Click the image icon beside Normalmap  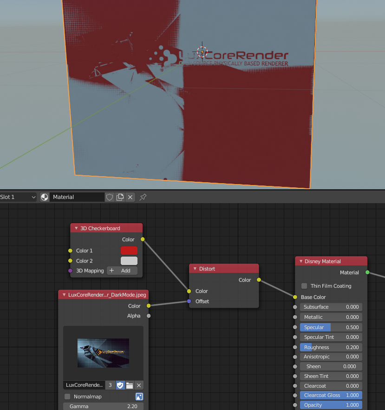[x=139, y=397]
